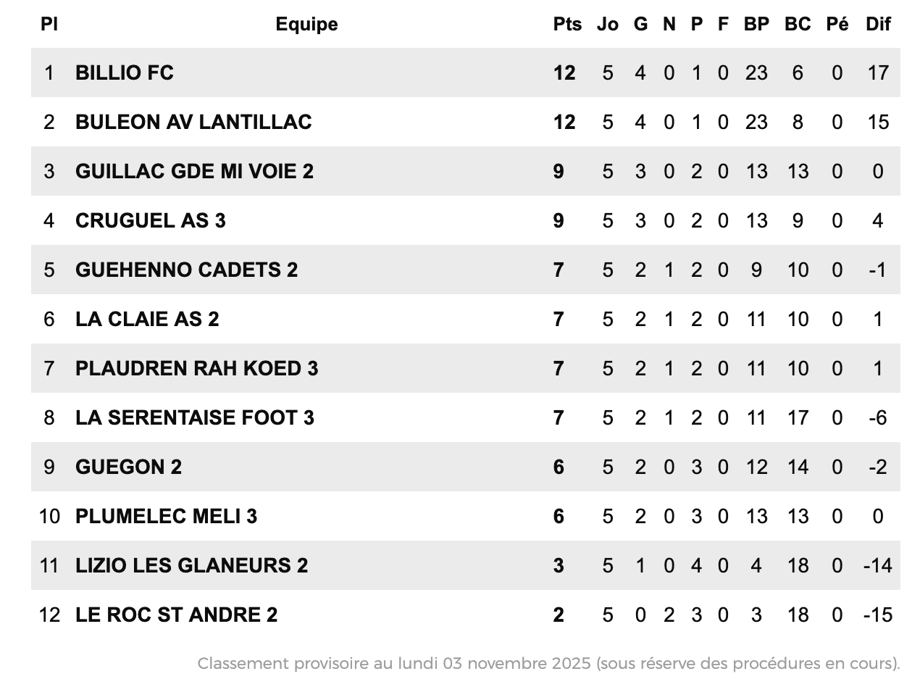Select GUEHENNO CADETS 2 row name
This screenshot has height=687, width=920.
pos(186,270)
